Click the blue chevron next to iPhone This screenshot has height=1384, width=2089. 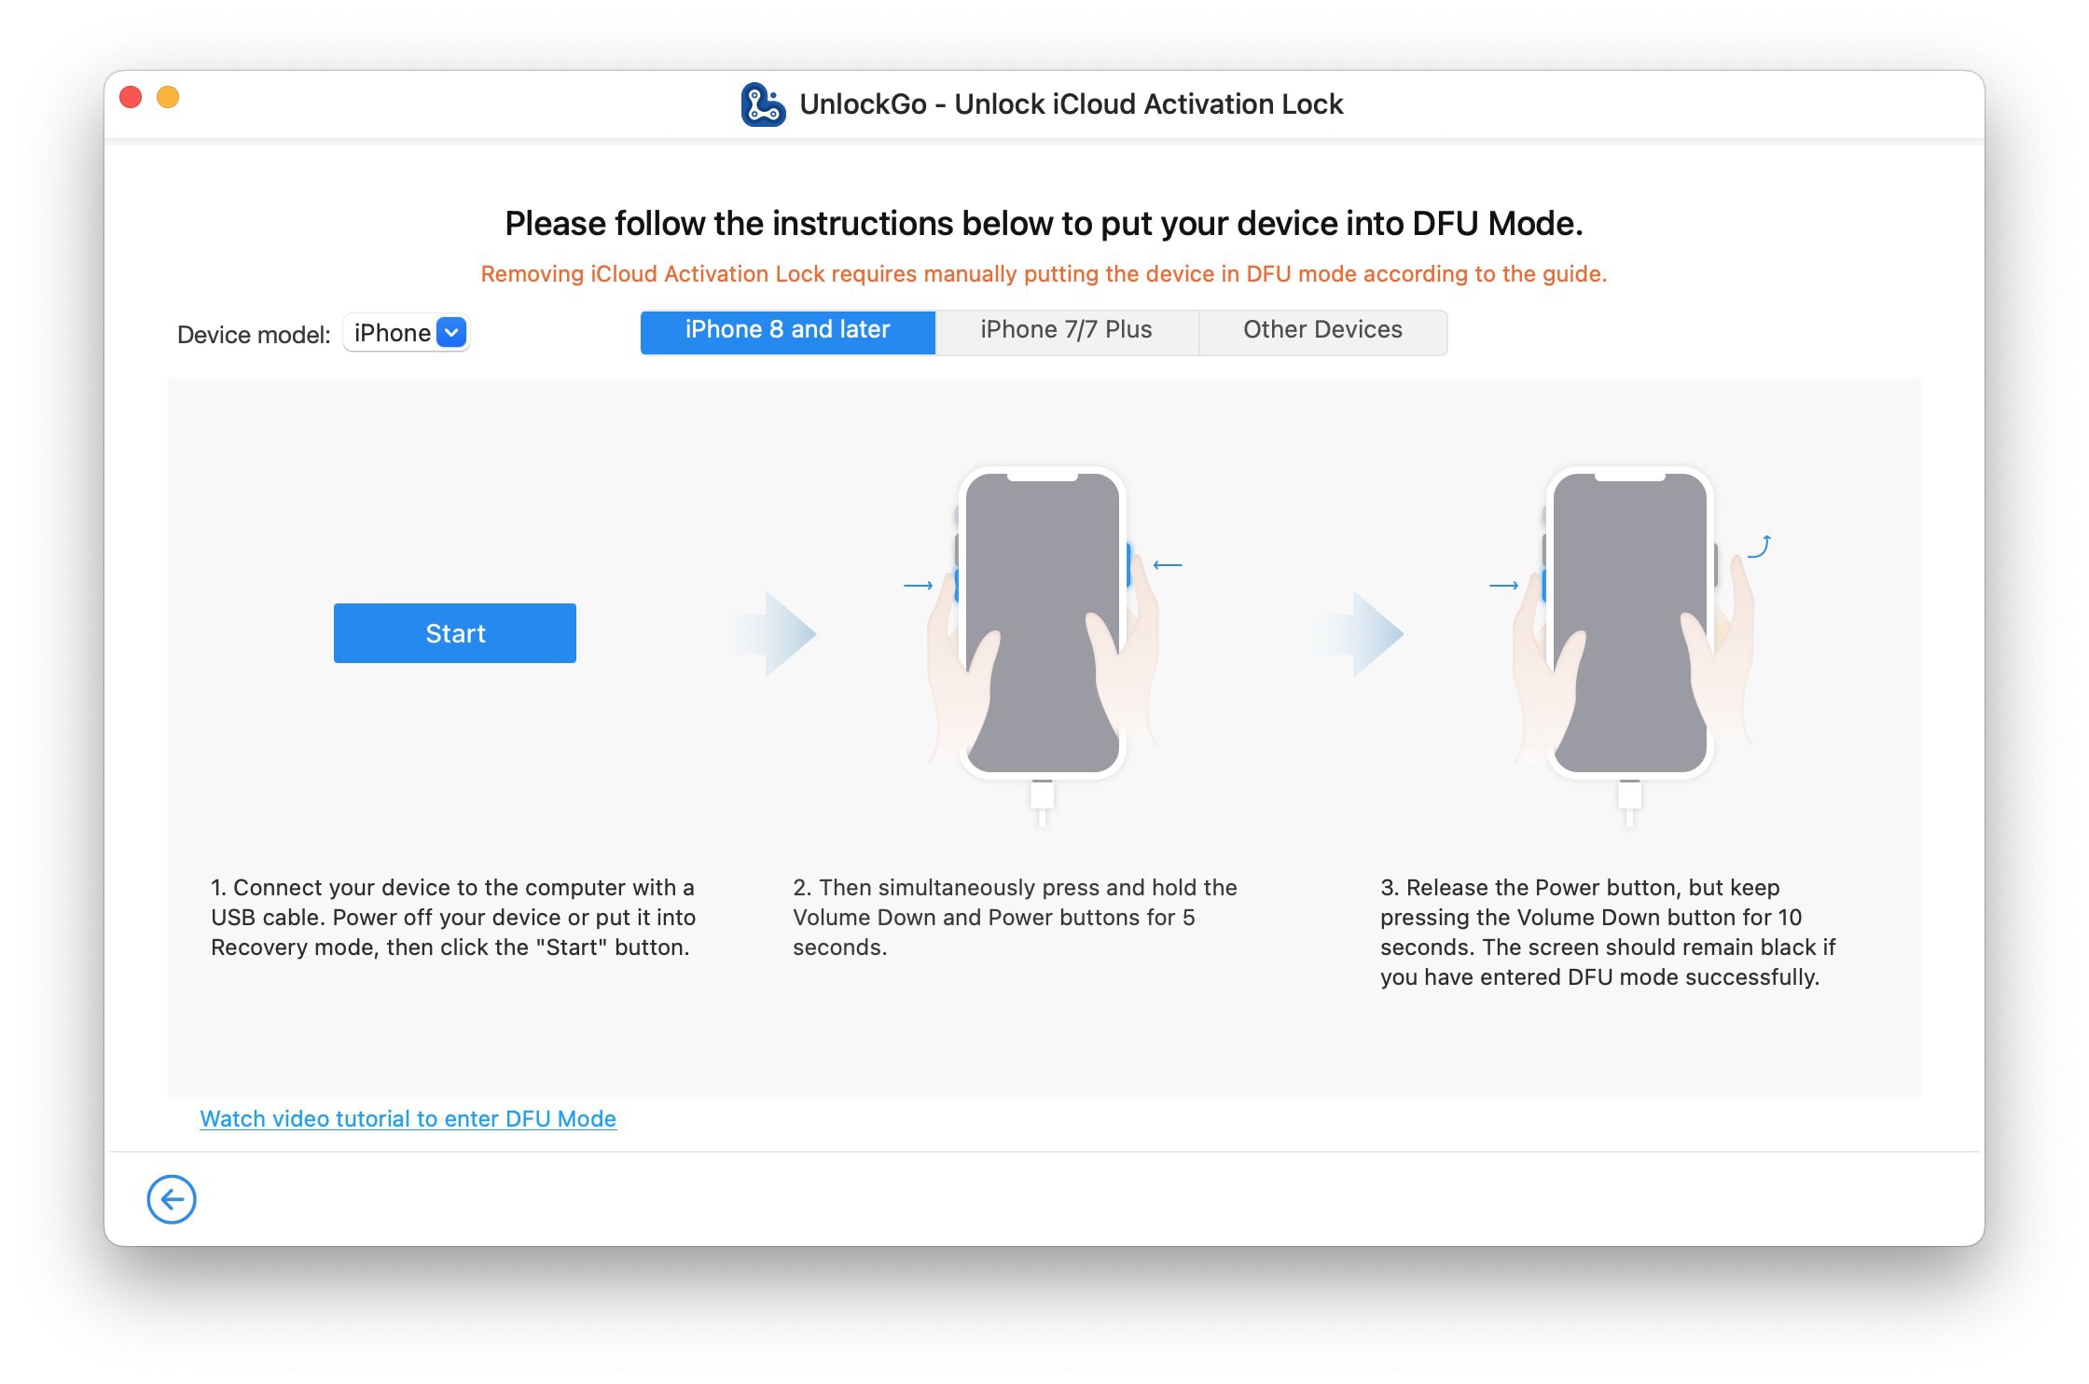(x=451, y=333)
